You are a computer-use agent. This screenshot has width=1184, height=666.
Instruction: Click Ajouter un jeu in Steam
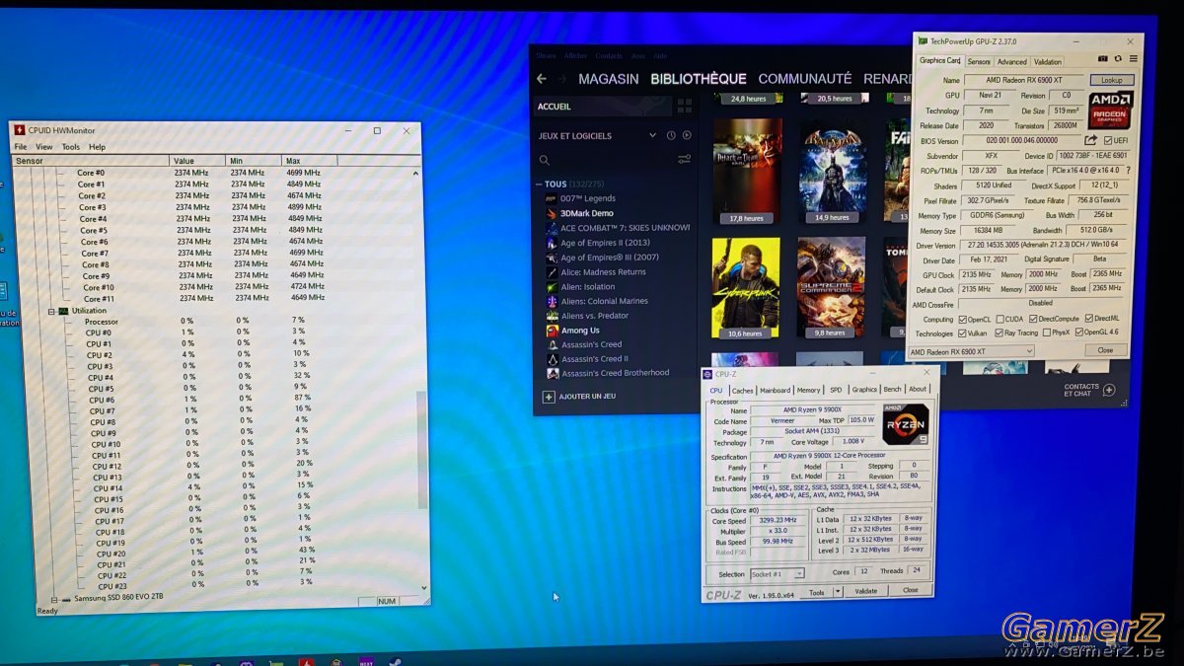[x=588, y=397]
